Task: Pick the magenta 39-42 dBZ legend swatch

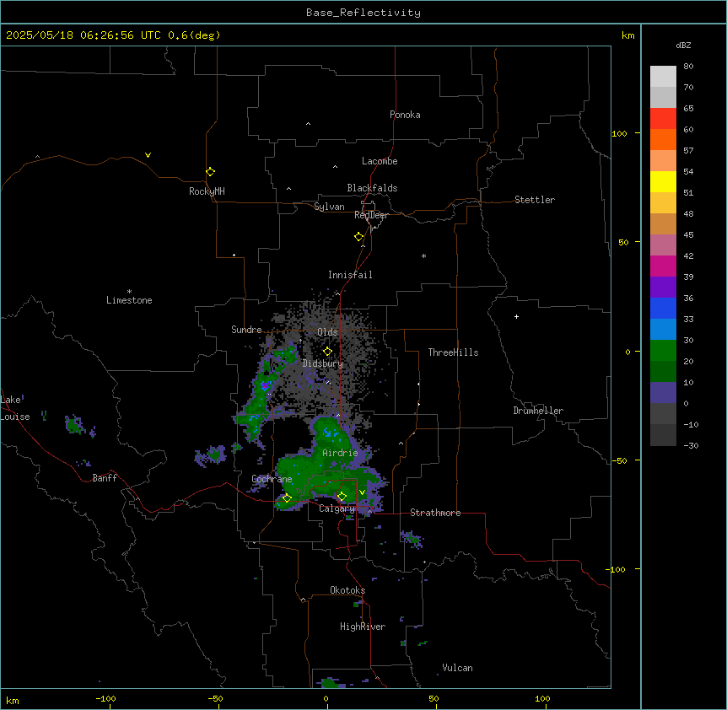Action: pyautogui.click(x=663, y=266)
